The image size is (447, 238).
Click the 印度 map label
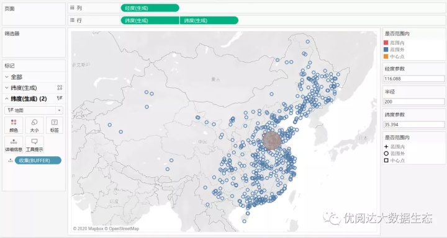coord(114,201)
